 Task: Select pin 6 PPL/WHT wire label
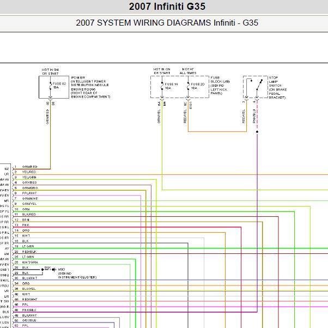(29, 193)
